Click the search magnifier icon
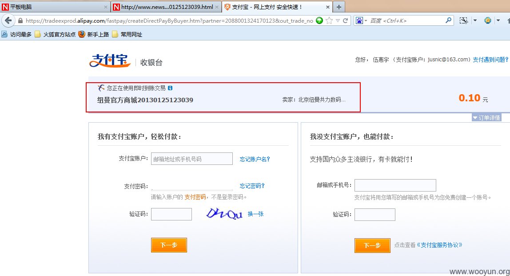 449,20
